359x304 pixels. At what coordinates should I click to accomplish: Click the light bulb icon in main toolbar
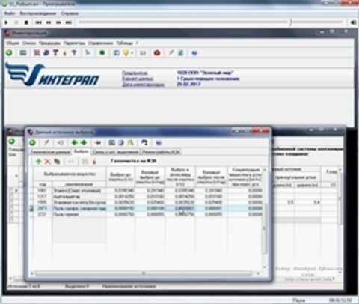point(126,52)
